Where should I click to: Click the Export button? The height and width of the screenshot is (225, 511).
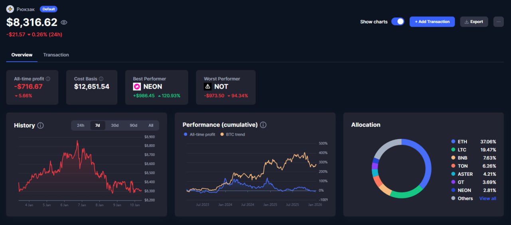tap(474, 22)
